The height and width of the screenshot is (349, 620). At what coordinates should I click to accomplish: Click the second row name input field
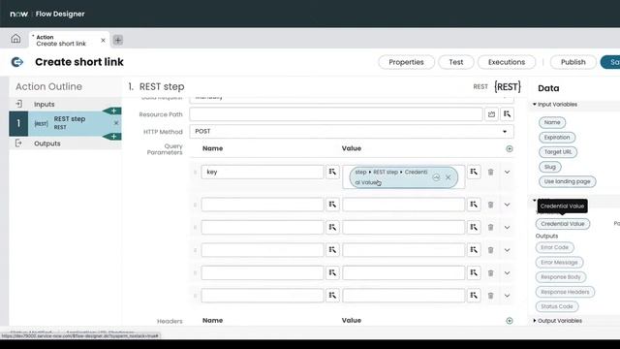(263, 205)
